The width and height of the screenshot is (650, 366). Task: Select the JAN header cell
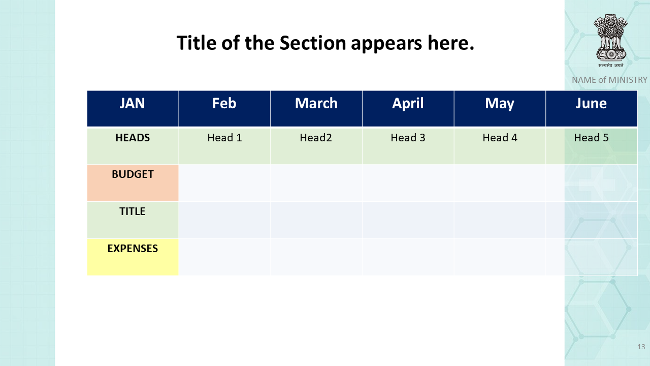coord(133,108)
